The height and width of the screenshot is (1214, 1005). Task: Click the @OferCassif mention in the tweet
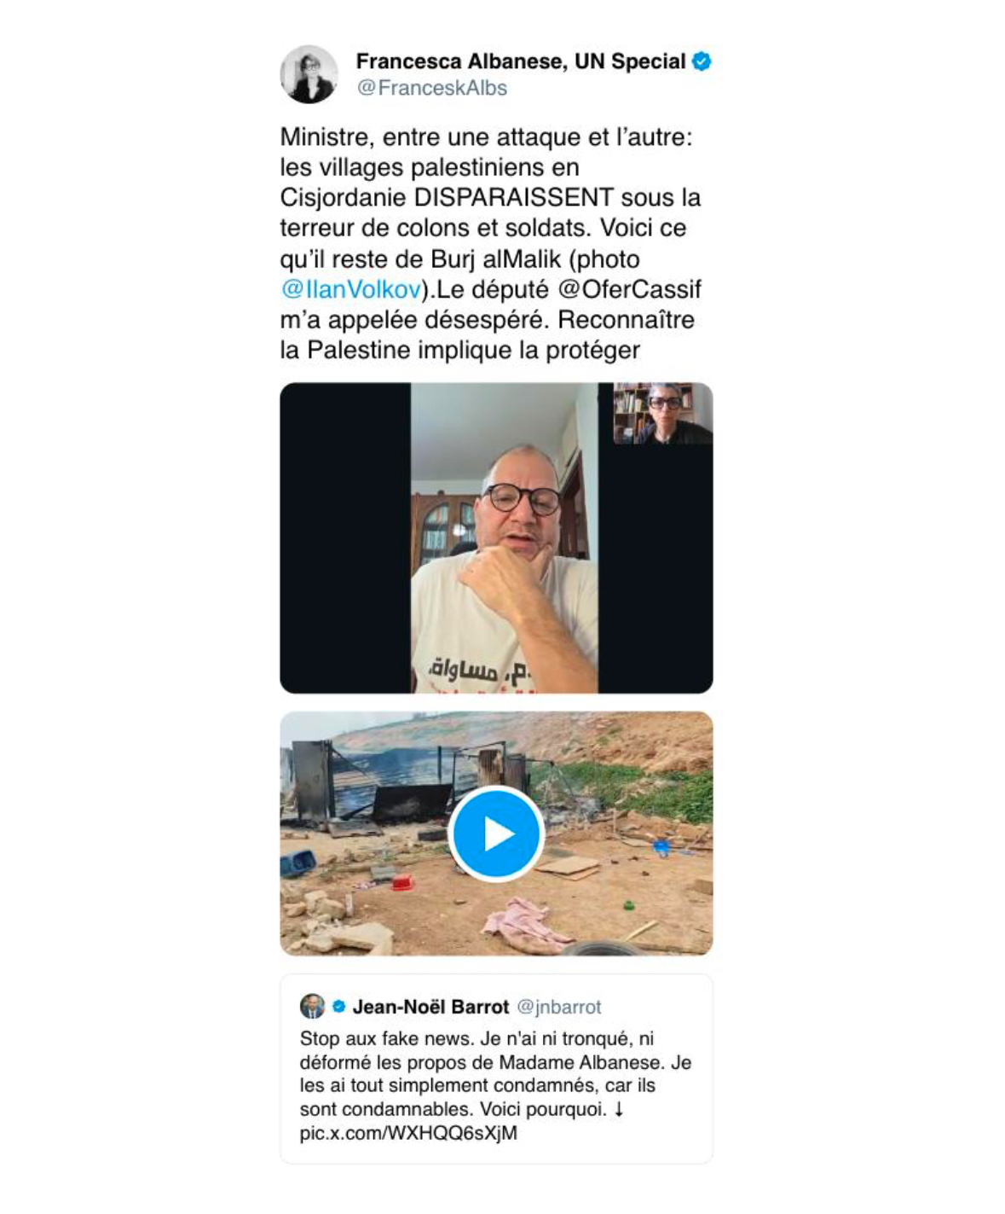pyautogui.click(x=629, y=289)
